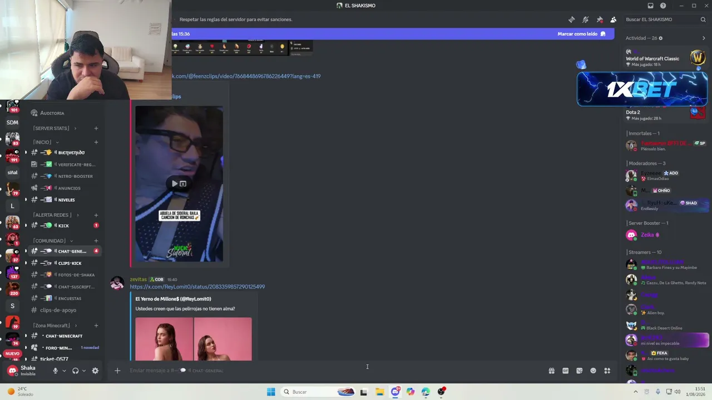Open headphone output options dropdown arrow
712x400 pixels.
point(83,371)
